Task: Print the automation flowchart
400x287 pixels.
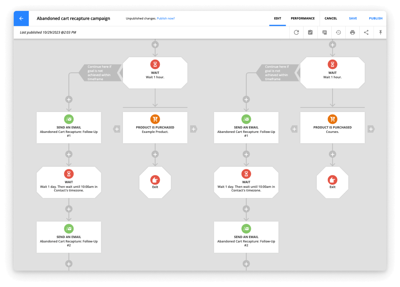Action: [352, 32]
